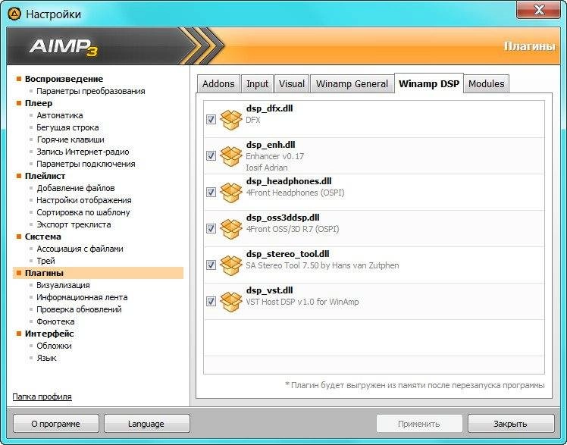Click the 4Front Headphones (OSPI) description
Screen dimensions: 567x445
[295, 193]
